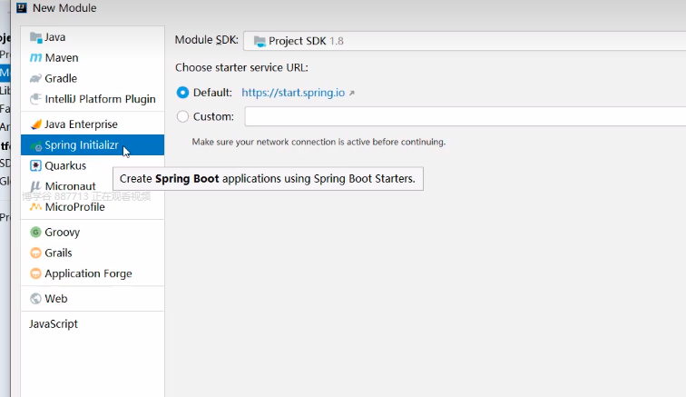Select the Custom URL radio button
The width and height of the screenshot is (686, 397).
click(x=182, y=116)
